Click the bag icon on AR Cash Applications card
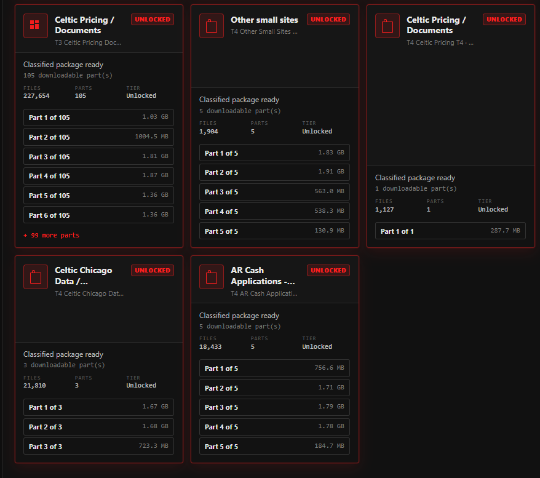 pos(212,277)
